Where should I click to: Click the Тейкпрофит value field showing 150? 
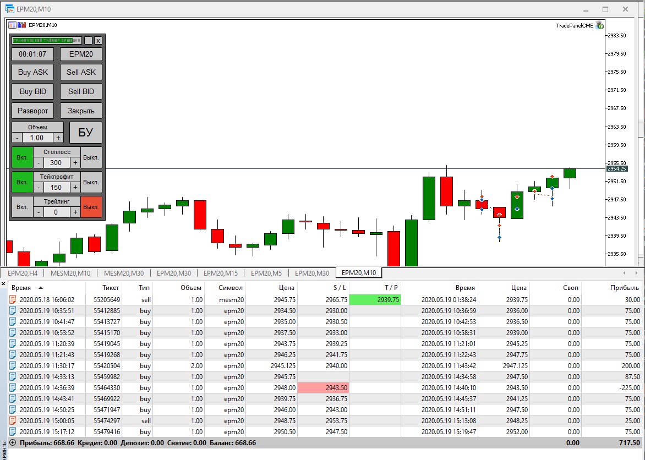56,187
